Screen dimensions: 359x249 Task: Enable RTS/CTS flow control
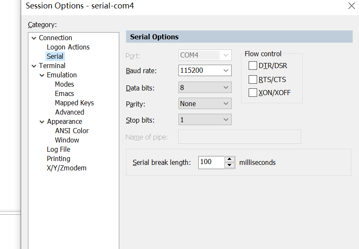253,79
